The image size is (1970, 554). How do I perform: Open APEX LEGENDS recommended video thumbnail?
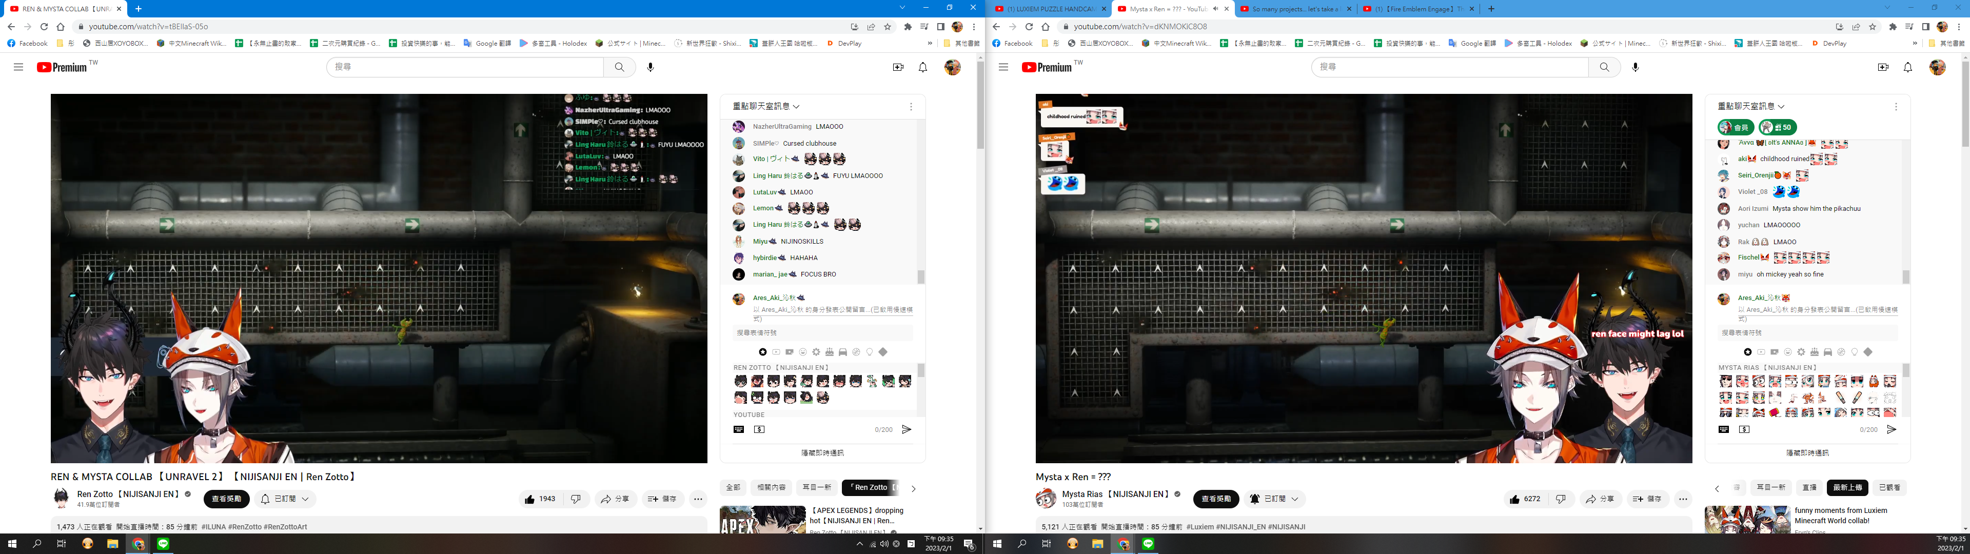pos(762,520)
